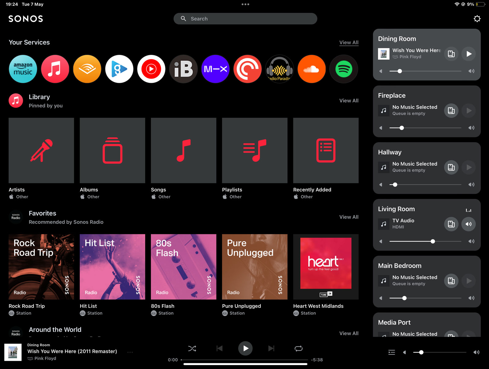Open the settings gear

[x=477, y=19]
